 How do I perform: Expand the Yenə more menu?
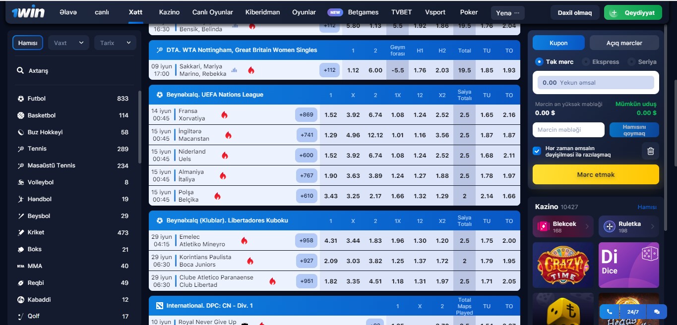pos(507,13)
